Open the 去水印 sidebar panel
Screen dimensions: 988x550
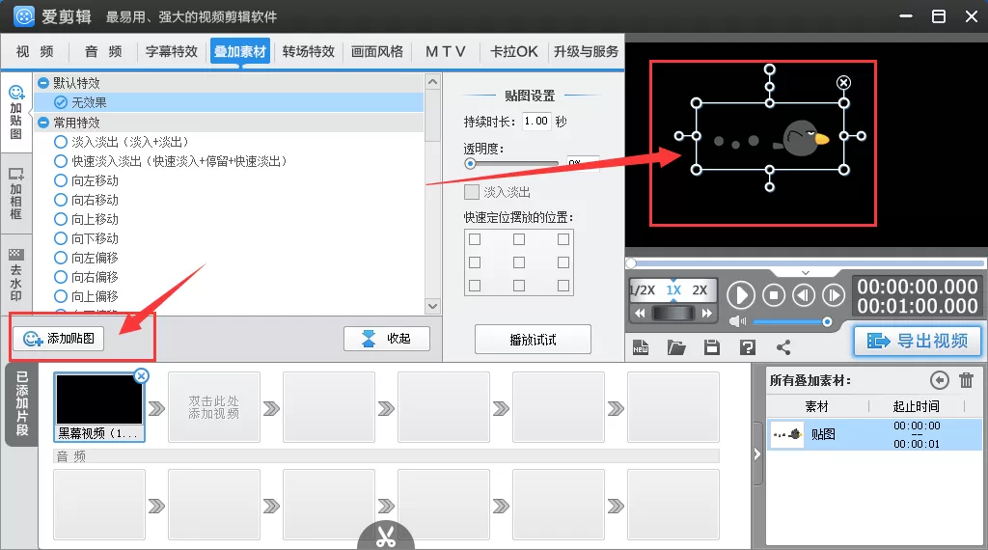(15, 275)
